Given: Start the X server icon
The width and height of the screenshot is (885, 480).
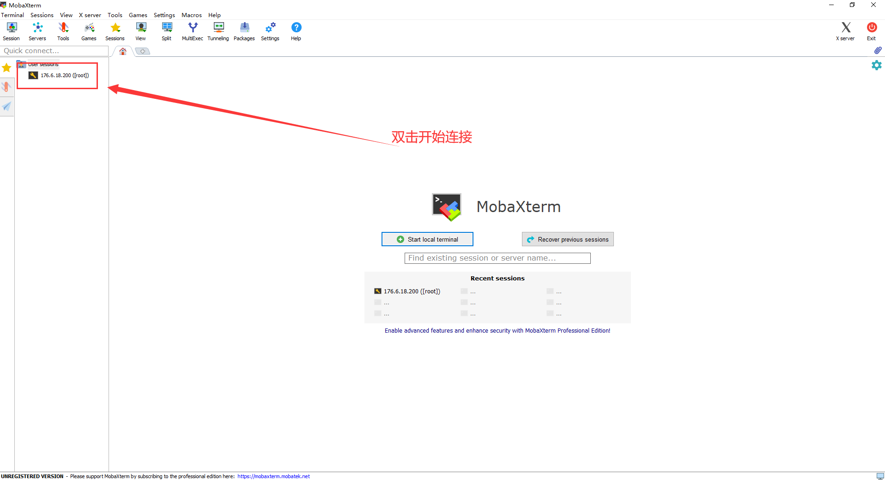Looking at the screenshot, I should (x=846, y=31).
